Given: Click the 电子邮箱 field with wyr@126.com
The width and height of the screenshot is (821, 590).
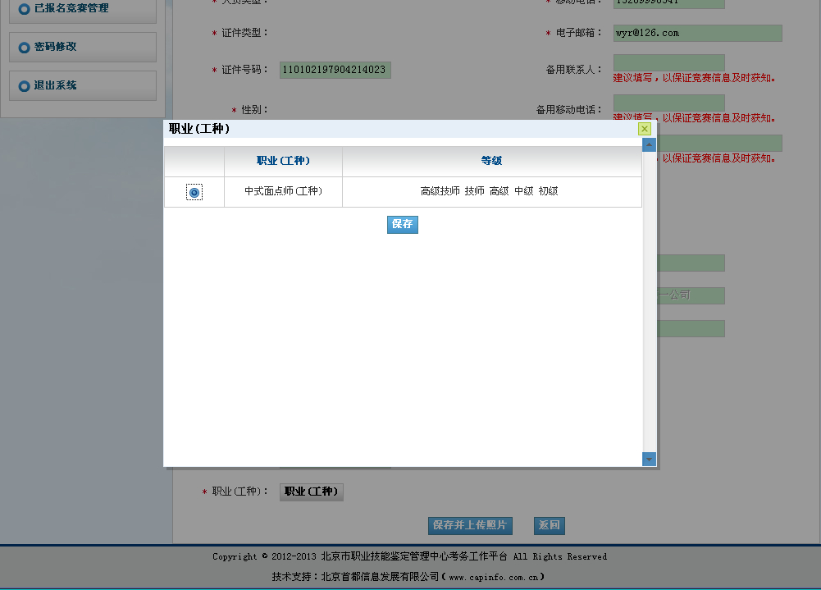Looking at the screenshot, I should (x=697, y=34).
